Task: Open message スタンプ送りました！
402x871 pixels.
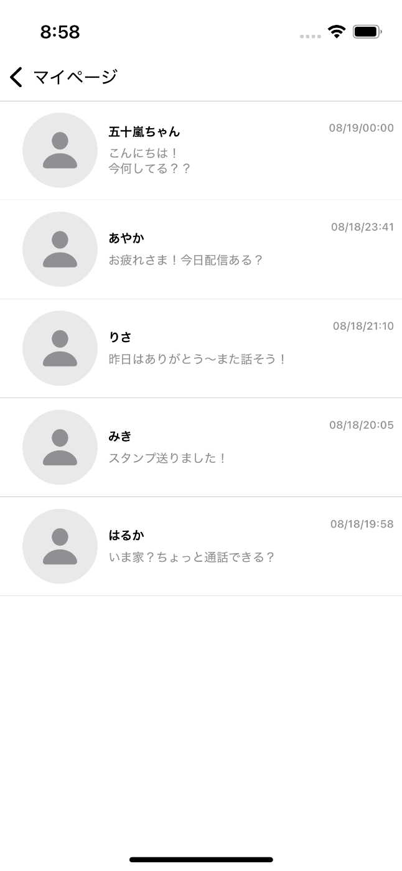Action: point(167,458)
